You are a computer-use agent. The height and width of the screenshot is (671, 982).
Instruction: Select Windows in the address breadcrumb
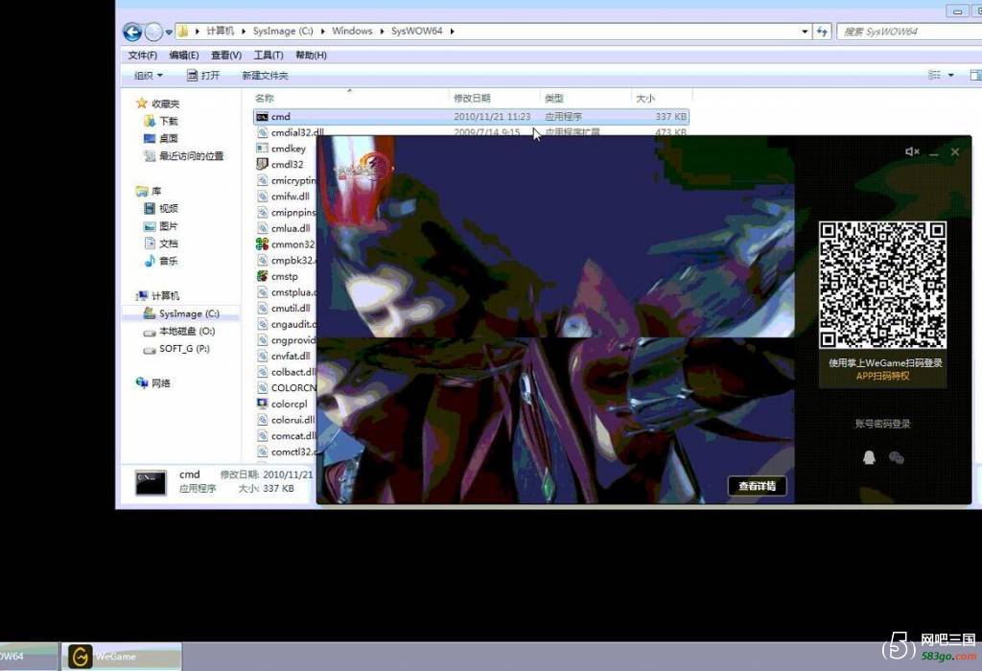click(x=352, y=31)
